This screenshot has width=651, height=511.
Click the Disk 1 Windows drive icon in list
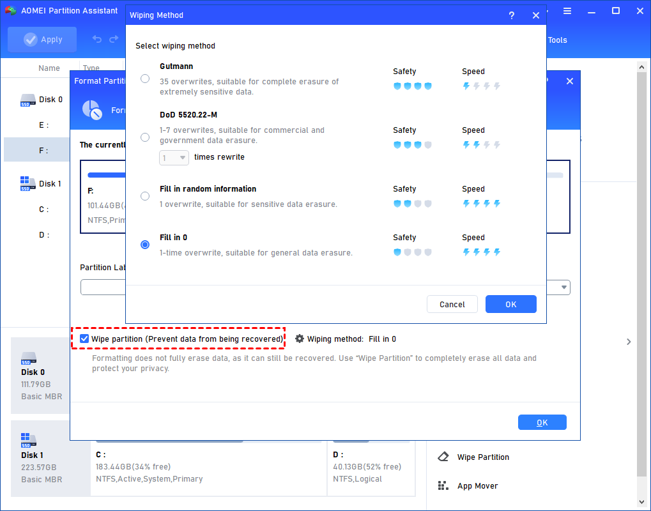(x=28, y=183)
